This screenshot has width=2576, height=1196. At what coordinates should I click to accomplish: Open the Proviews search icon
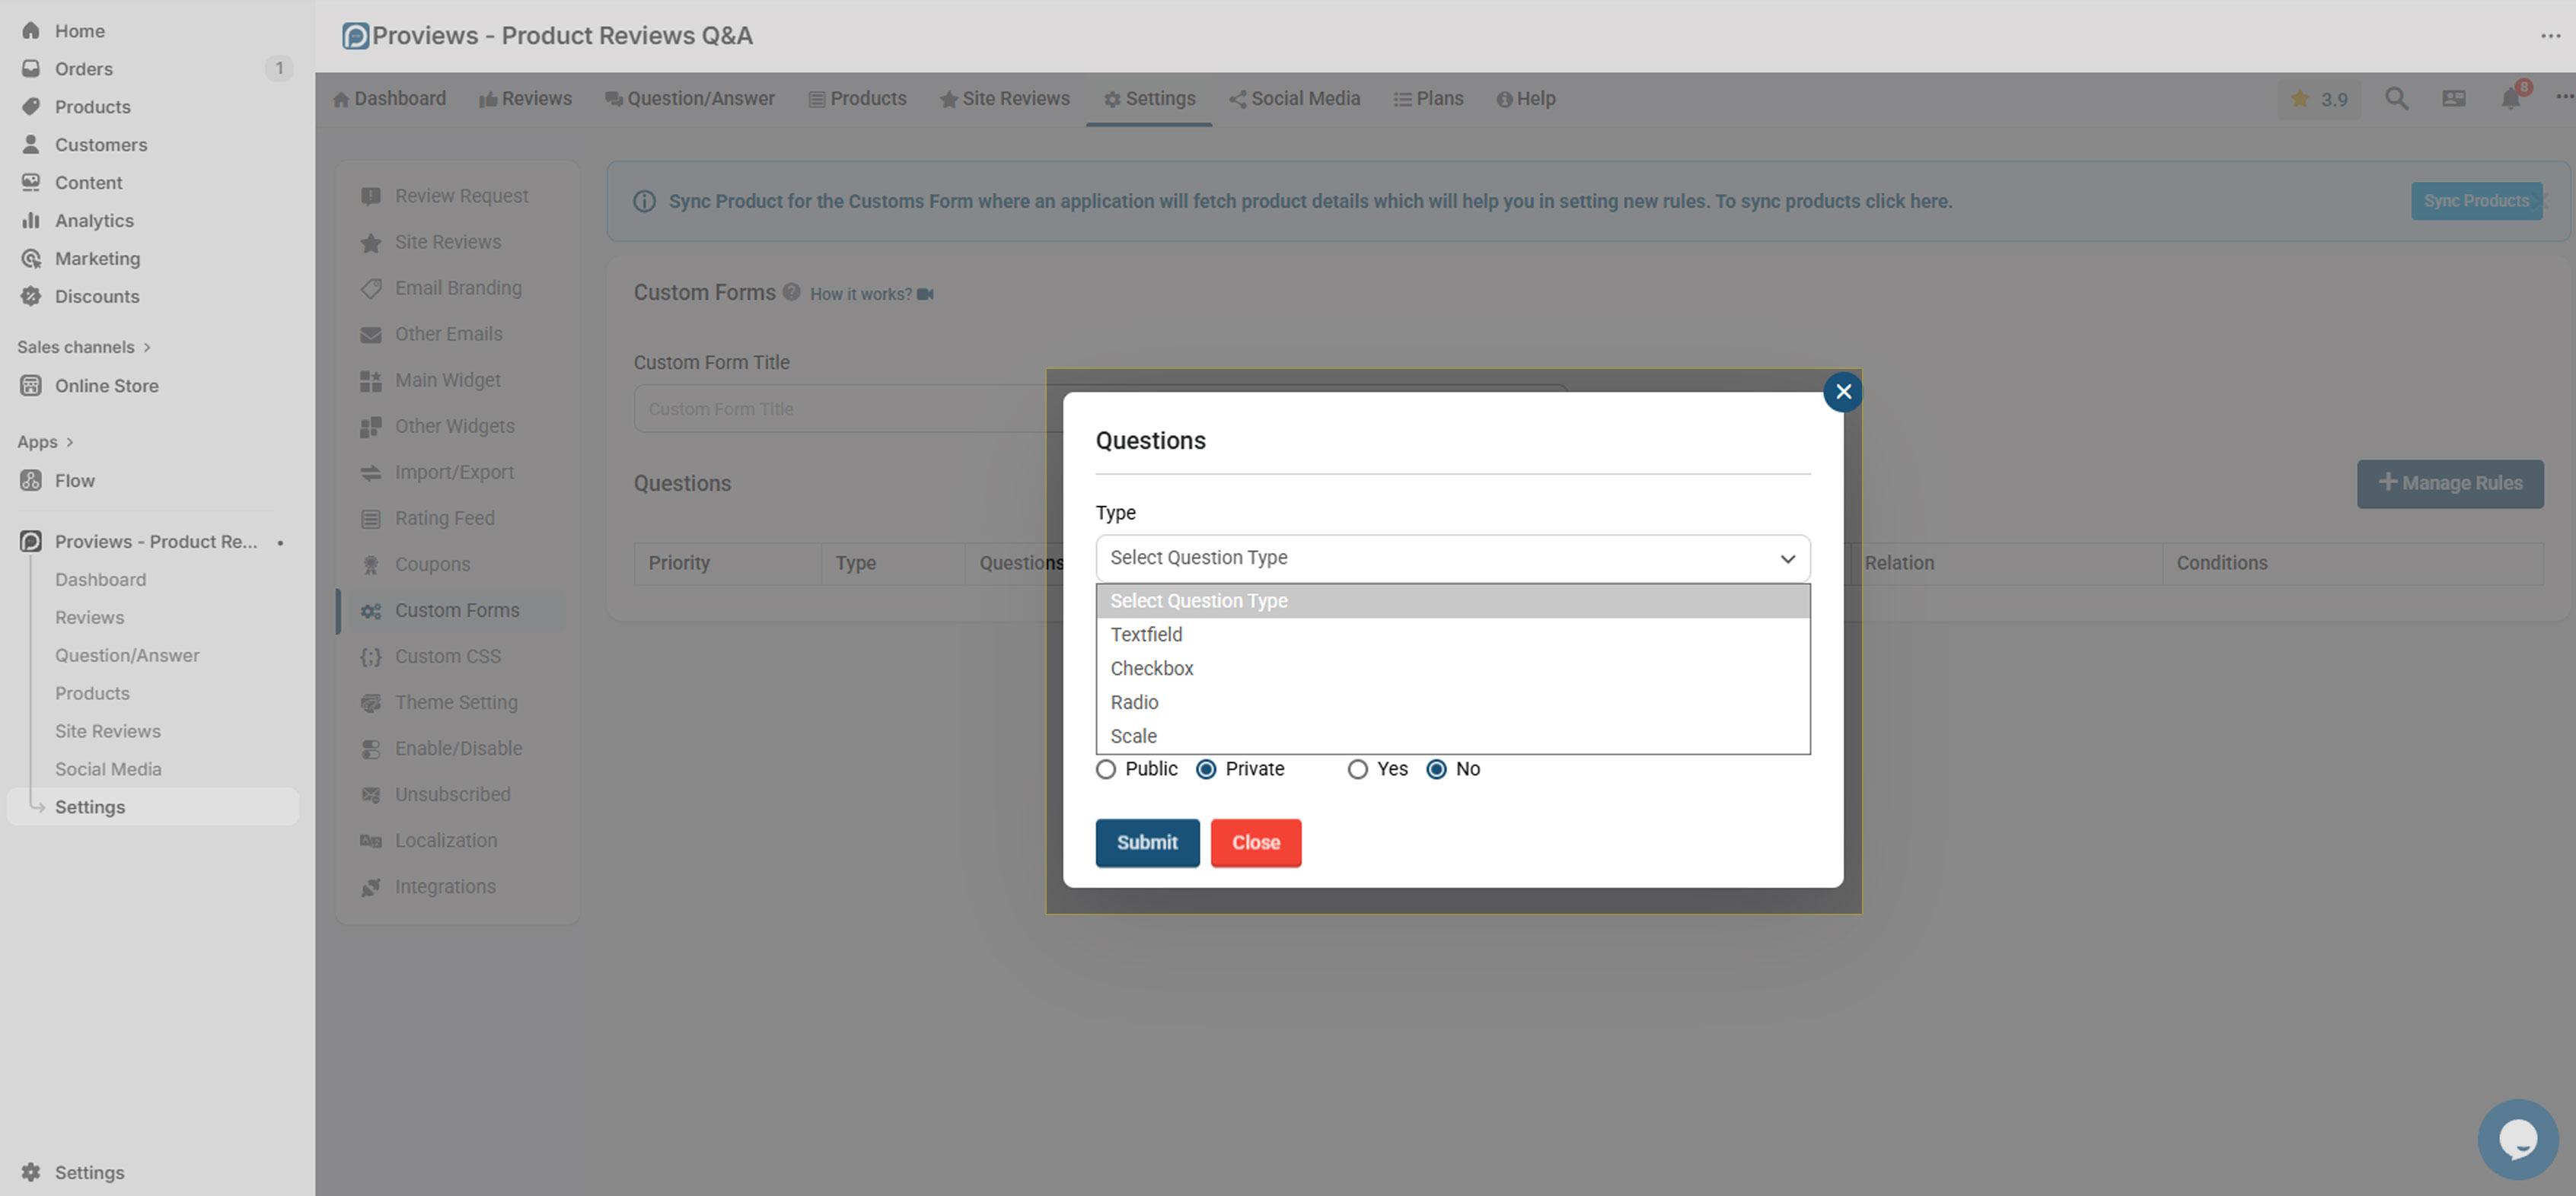(2396, 98)
